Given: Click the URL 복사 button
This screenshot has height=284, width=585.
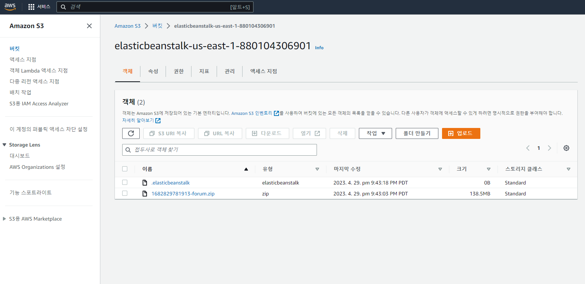Looking at the screenshot, I should click(x=220, y=133).
